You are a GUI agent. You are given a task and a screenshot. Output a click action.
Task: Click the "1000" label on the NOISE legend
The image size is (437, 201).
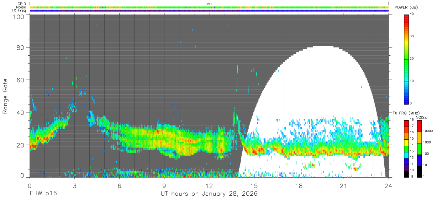point(427,143)
